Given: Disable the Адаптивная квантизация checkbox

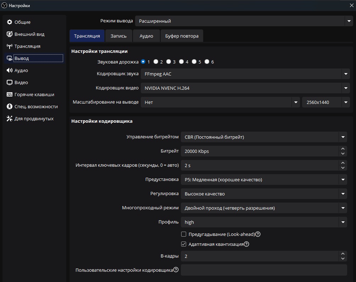Looking at the screenshot, I should [184, 244].
